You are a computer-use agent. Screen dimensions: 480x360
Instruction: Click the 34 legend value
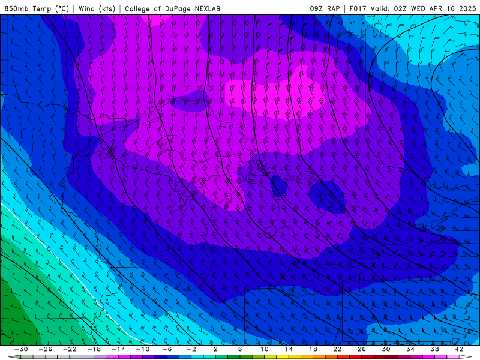tap(410, 349)
